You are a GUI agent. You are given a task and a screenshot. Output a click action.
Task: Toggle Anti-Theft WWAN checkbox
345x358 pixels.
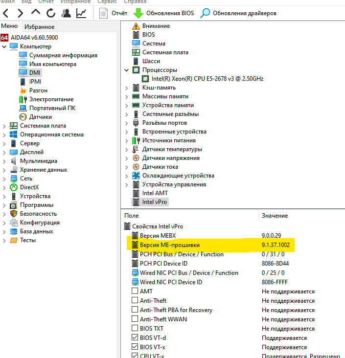(135, 319)
